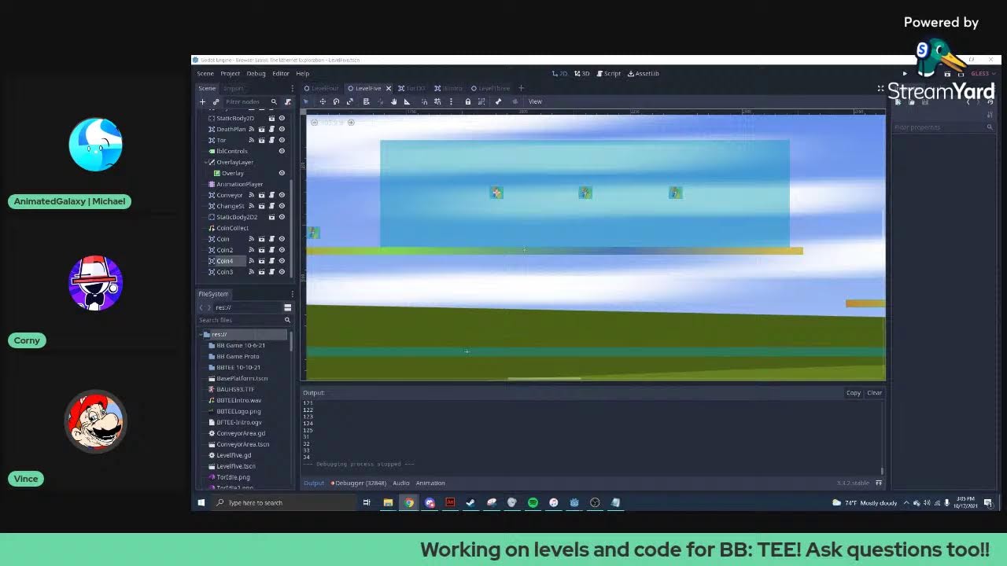Switch to the Audio bottom panel tab

click(401, 483)
